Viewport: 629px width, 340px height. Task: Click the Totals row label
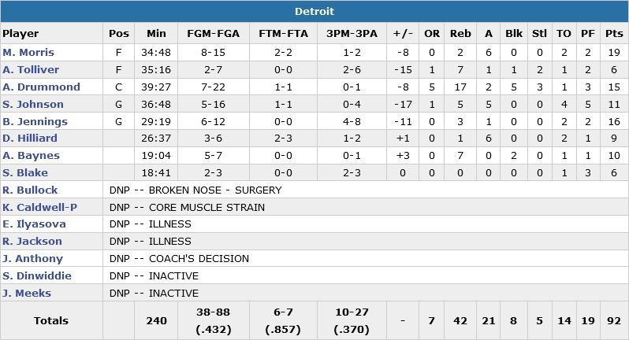[51, 321]
